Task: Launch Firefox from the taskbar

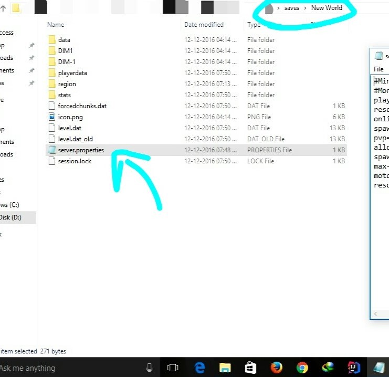Action: click(276, 368)
